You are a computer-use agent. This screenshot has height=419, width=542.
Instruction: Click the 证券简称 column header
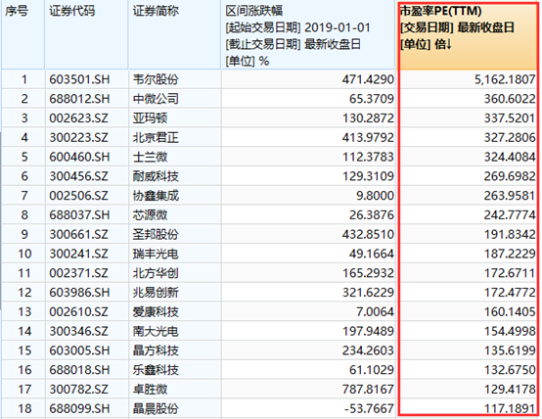click(174, 35)
